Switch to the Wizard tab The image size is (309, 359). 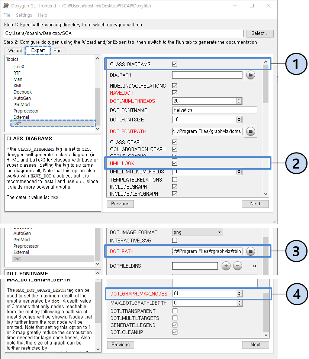15,50
